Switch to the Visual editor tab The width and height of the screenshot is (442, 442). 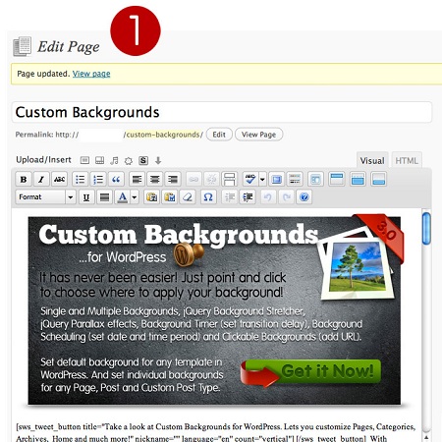(x=372, y=161)
